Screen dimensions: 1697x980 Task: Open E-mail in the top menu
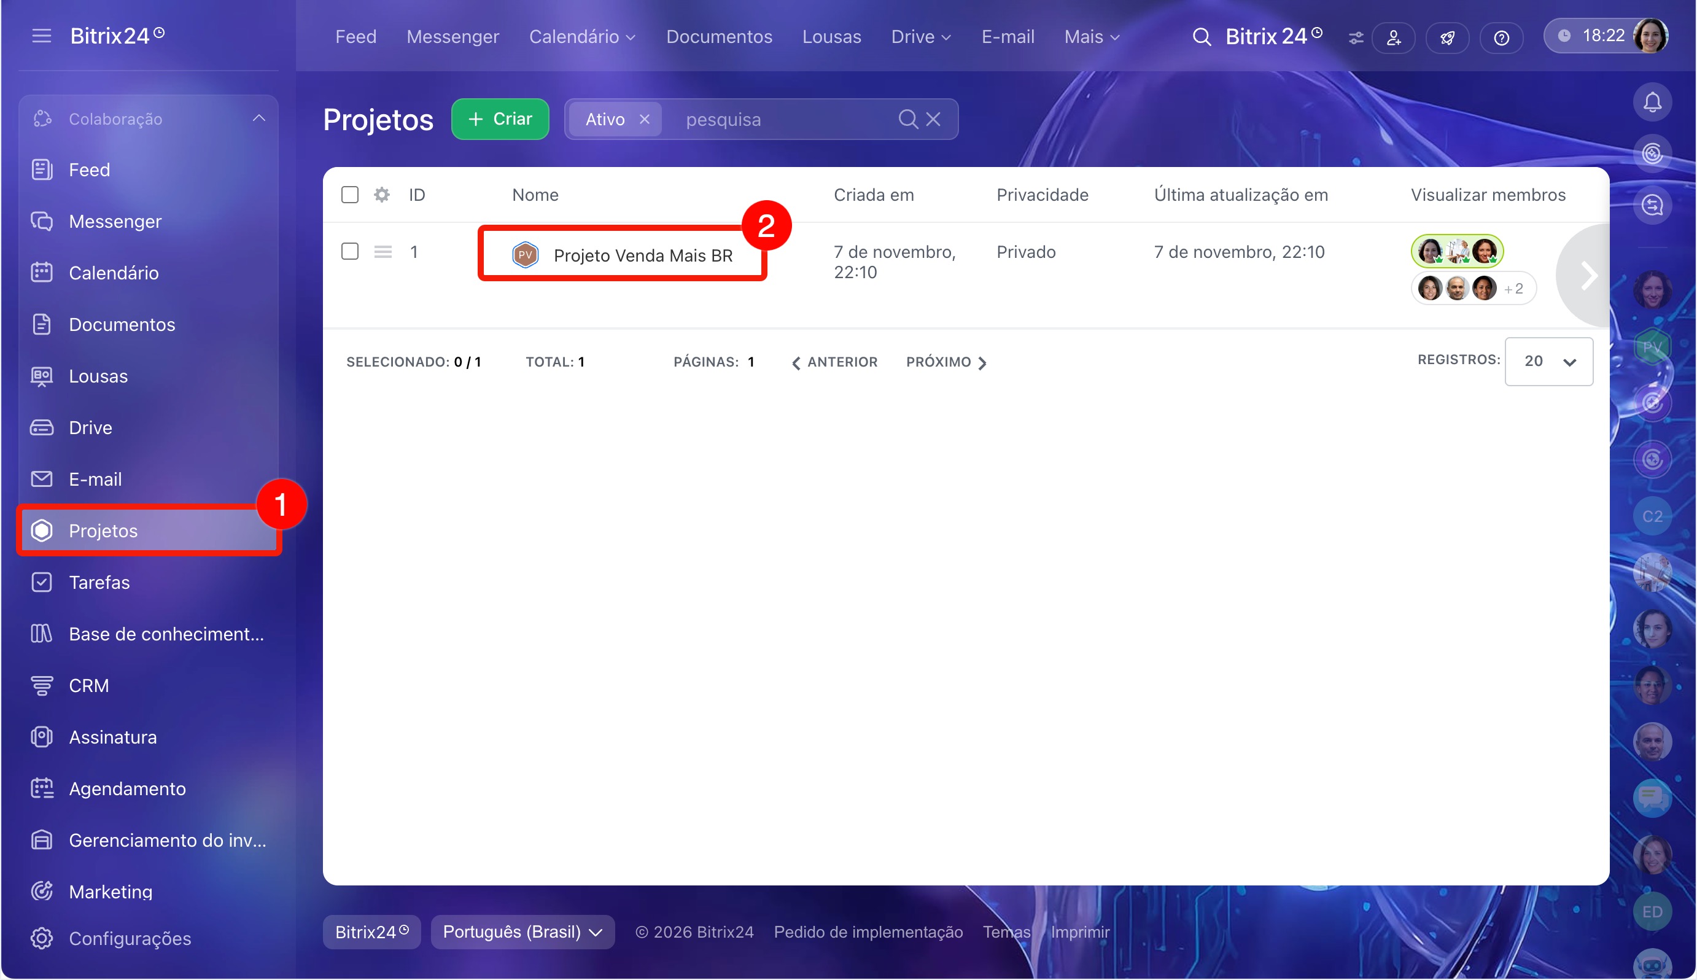[1008, 36]
